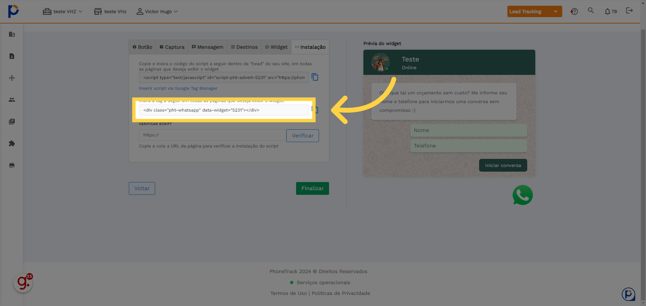Copy the div tag with copy icon

(315, 110)
